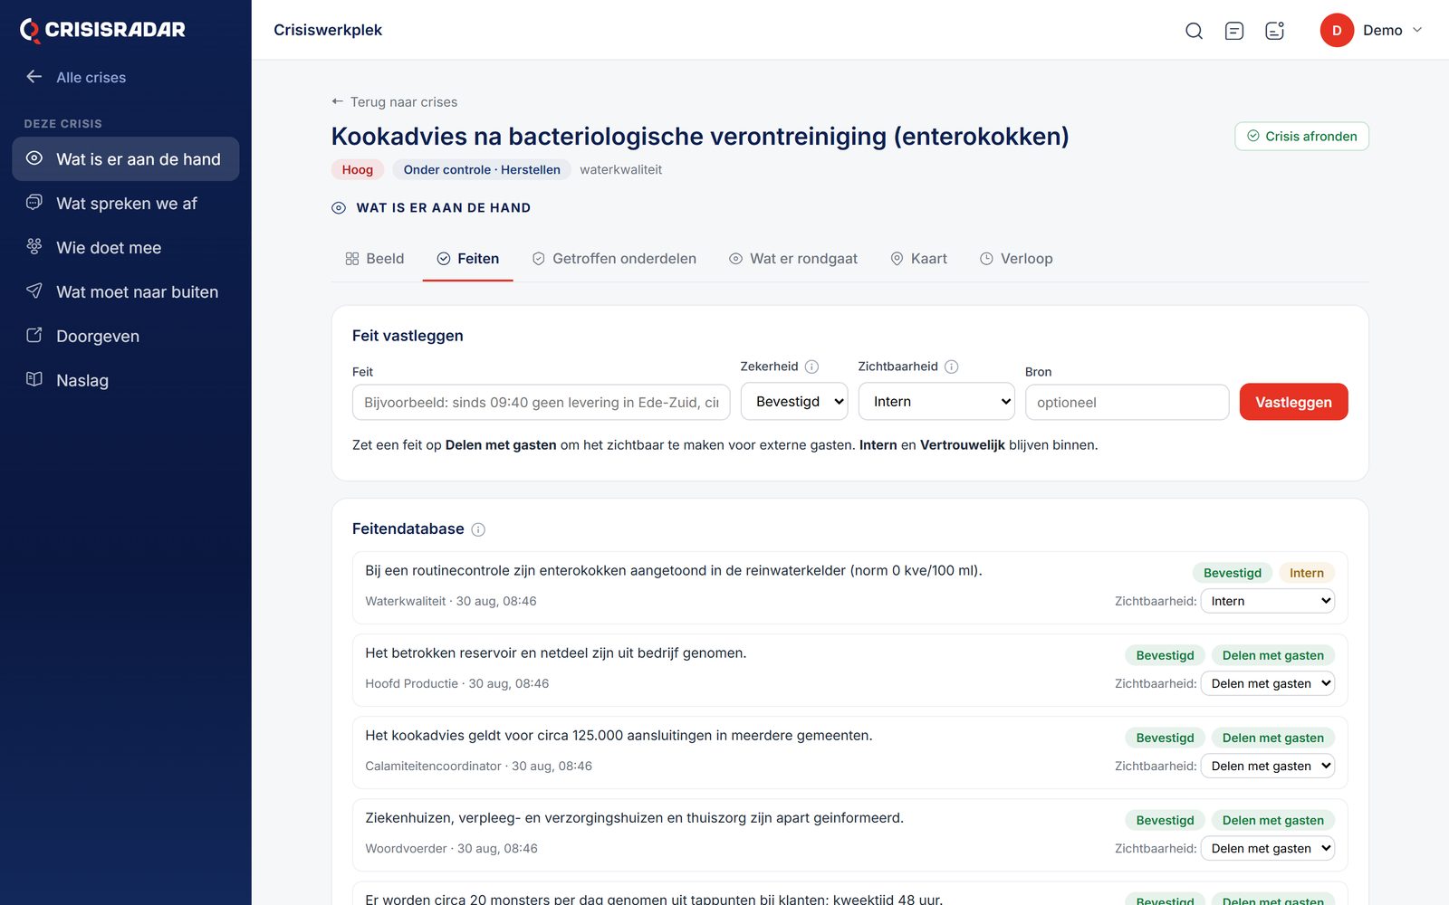This screenshot has height=905, width=1449.
Task: Open the Kaart tab
Action: click(918, 259)
